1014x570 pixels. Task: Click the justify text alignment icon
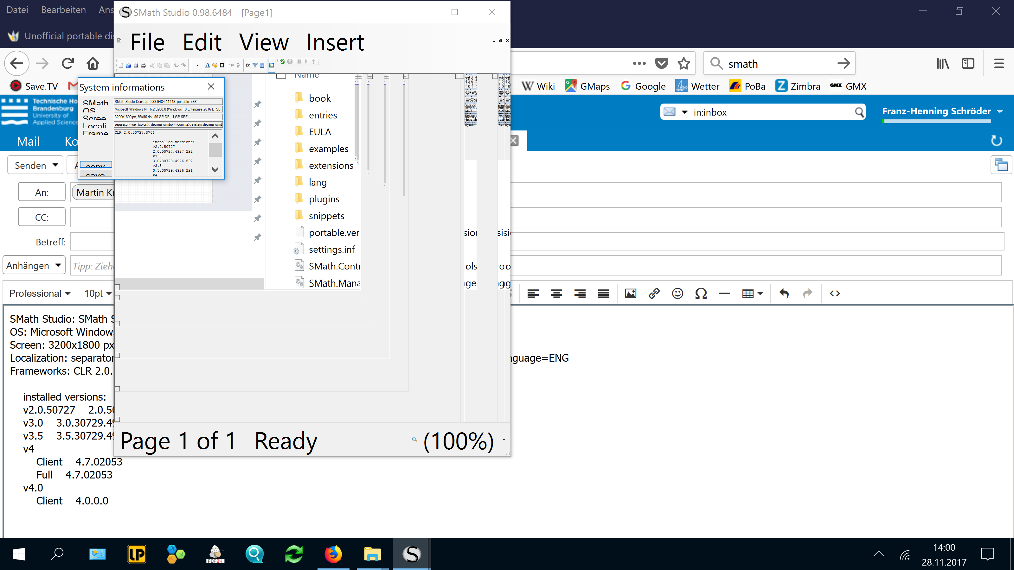[x=603, y=294]
